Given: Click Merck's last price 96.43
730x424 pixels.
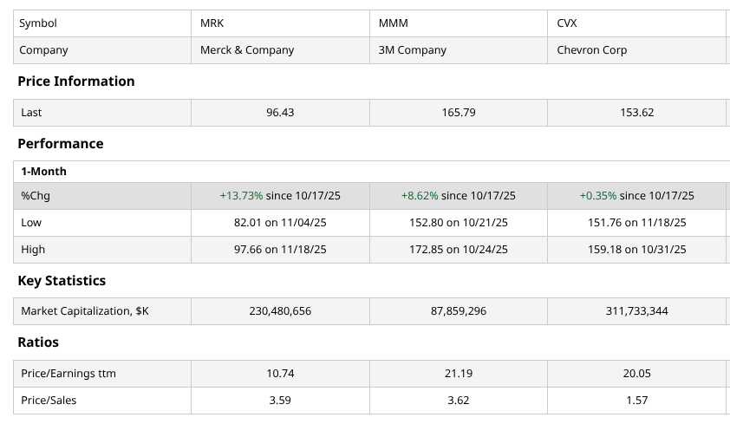Looking at the screenshot, I should click(x=280, y=113).
